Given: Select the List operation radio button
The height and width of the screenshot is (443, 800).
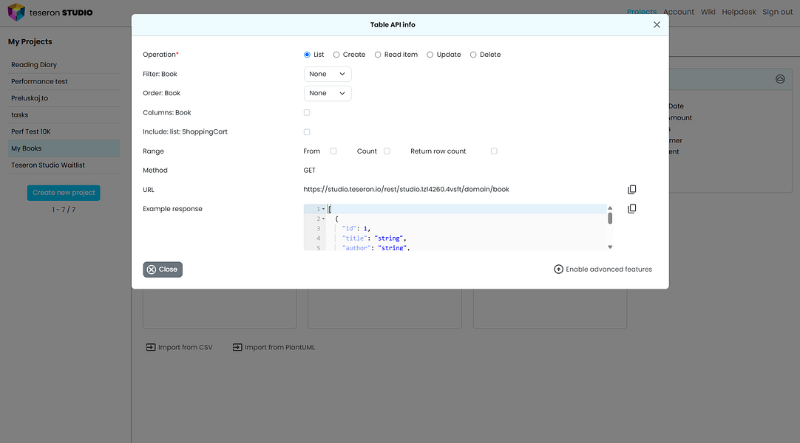Looking at the screenshot, I should pos(307,55).
